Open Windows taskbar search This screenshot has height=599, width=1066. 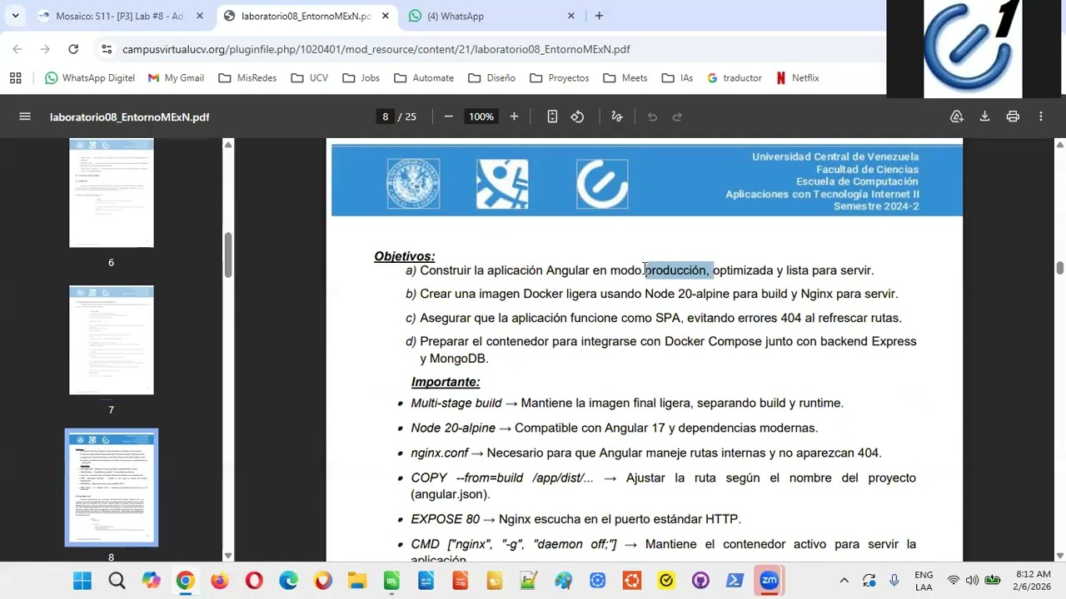coord(117,581)
